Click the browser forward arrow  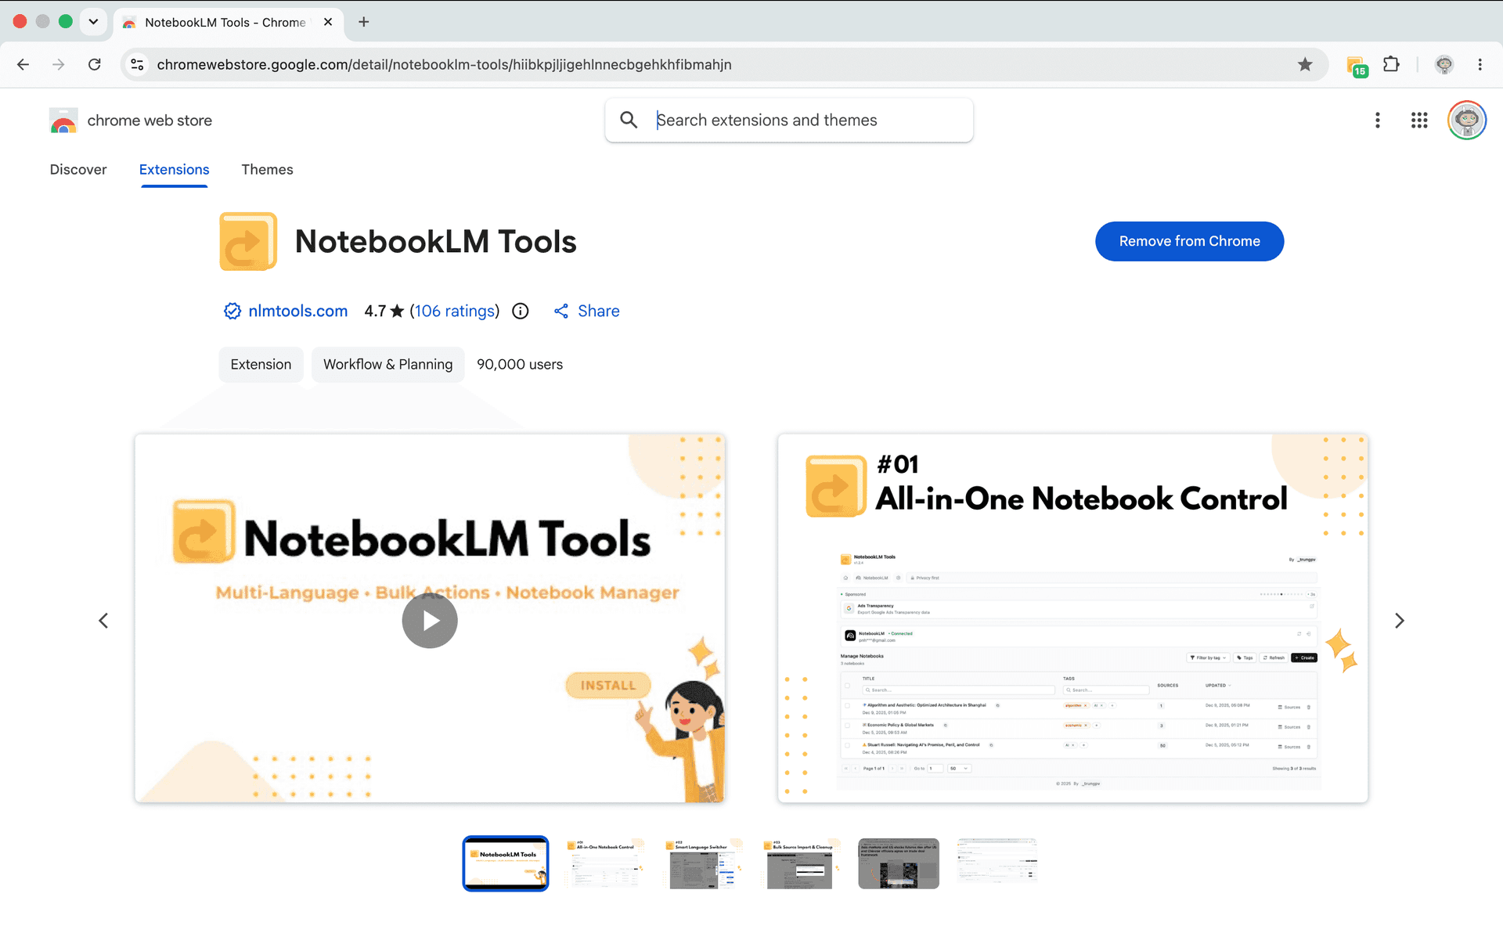[x=59, y=64]
